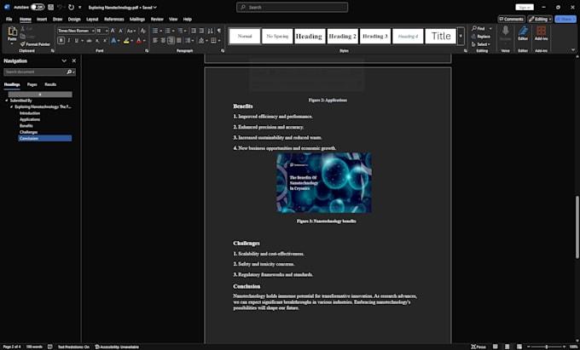580x350 pixels.
Task: Activate the Format Painter tool
Action: (35, 44)
